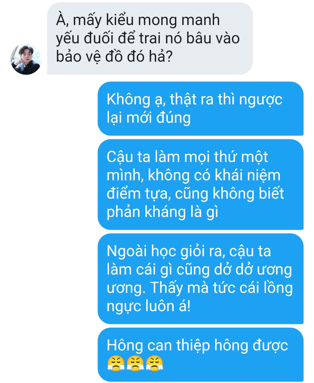
Task: Tap the sender's round profile avatar
Action: [x=26, y=59]
